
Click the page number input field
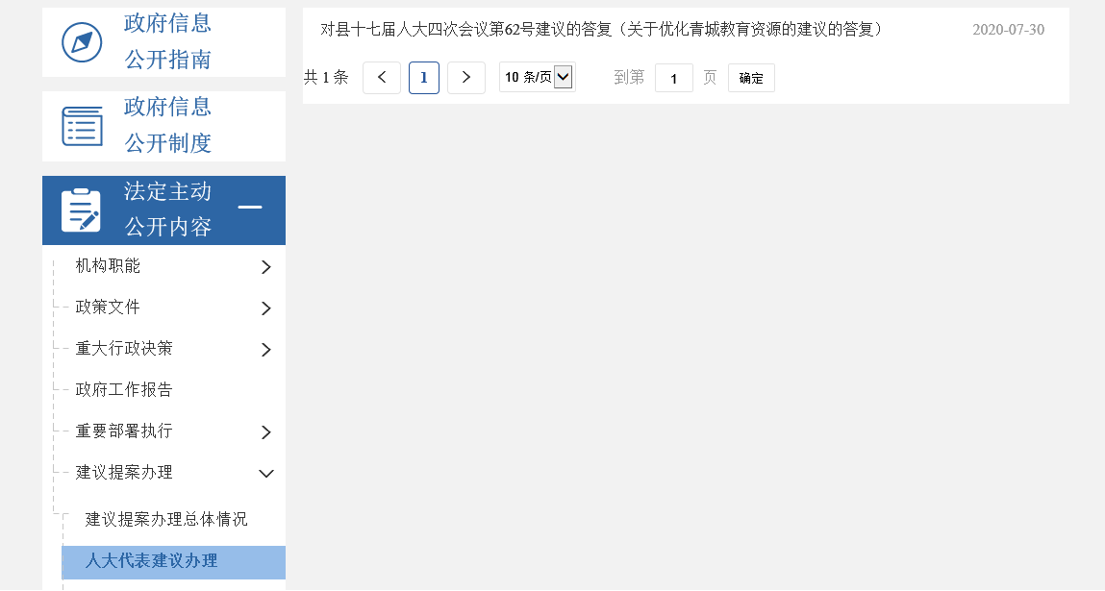[674, 79]
